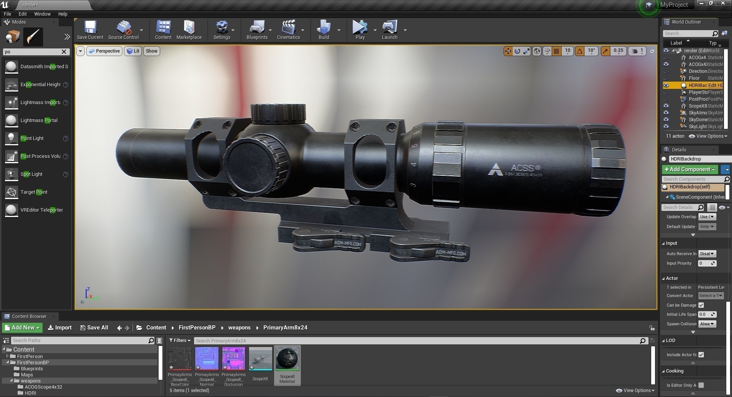Toggle world/local coordinate globe icon
Screen dimensions: 732x397
537,51
